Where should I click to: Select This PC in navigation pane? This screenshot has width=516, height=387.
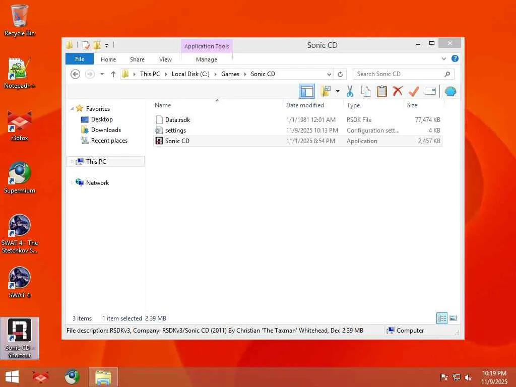96,162
